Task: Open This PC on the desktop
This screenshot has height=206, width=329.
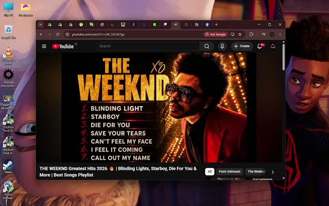Action: click(x=8, y=9)
